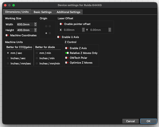Set origin to bottom-right corner
Image resolution: width=159 pixels, height=127 pixels.
click(x=50, y=33)
